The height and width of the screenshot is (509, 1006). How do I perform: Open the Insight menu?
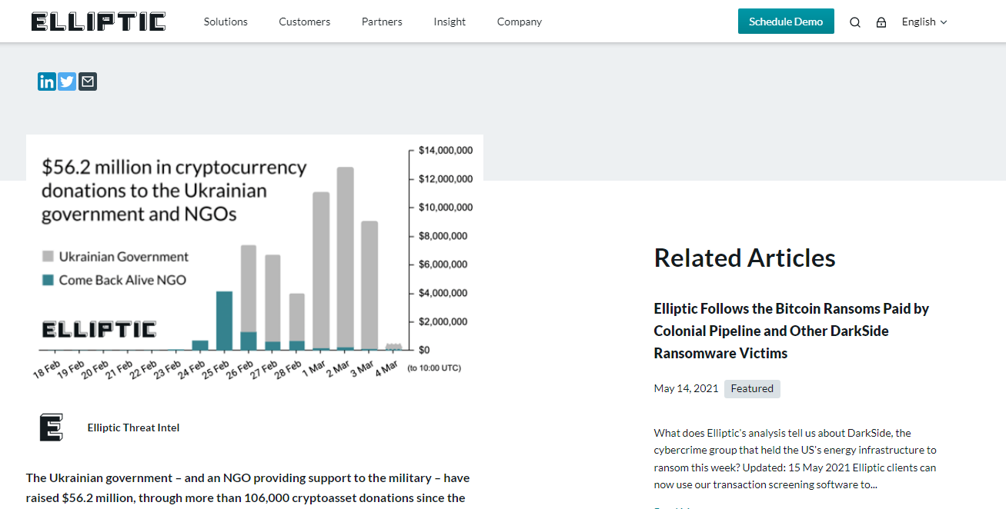(x=450, y=22)
